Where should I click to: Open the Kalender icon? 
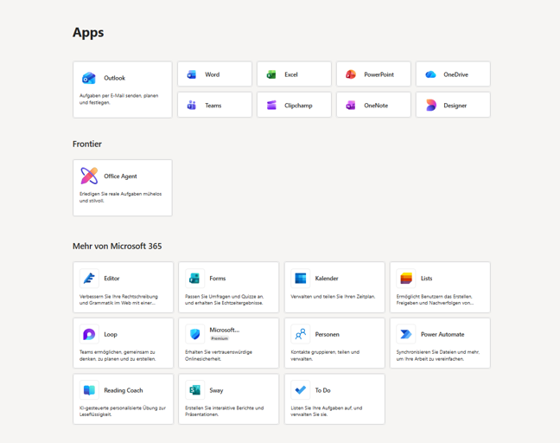pyautogui.click(x=301, y=278)
